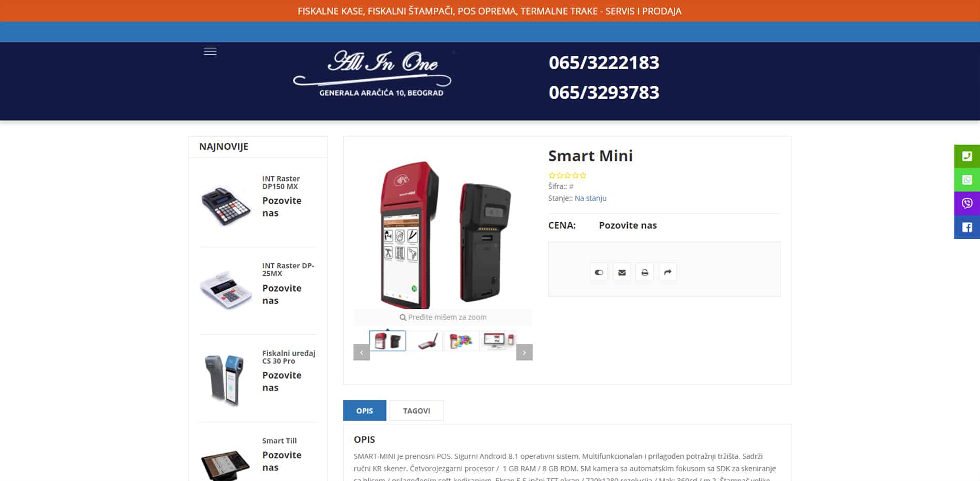The width and height of the screenshot is (980, 481).
Task: Open the Fiskalni uređaj CS 30 Pro link
Action: 288,357
